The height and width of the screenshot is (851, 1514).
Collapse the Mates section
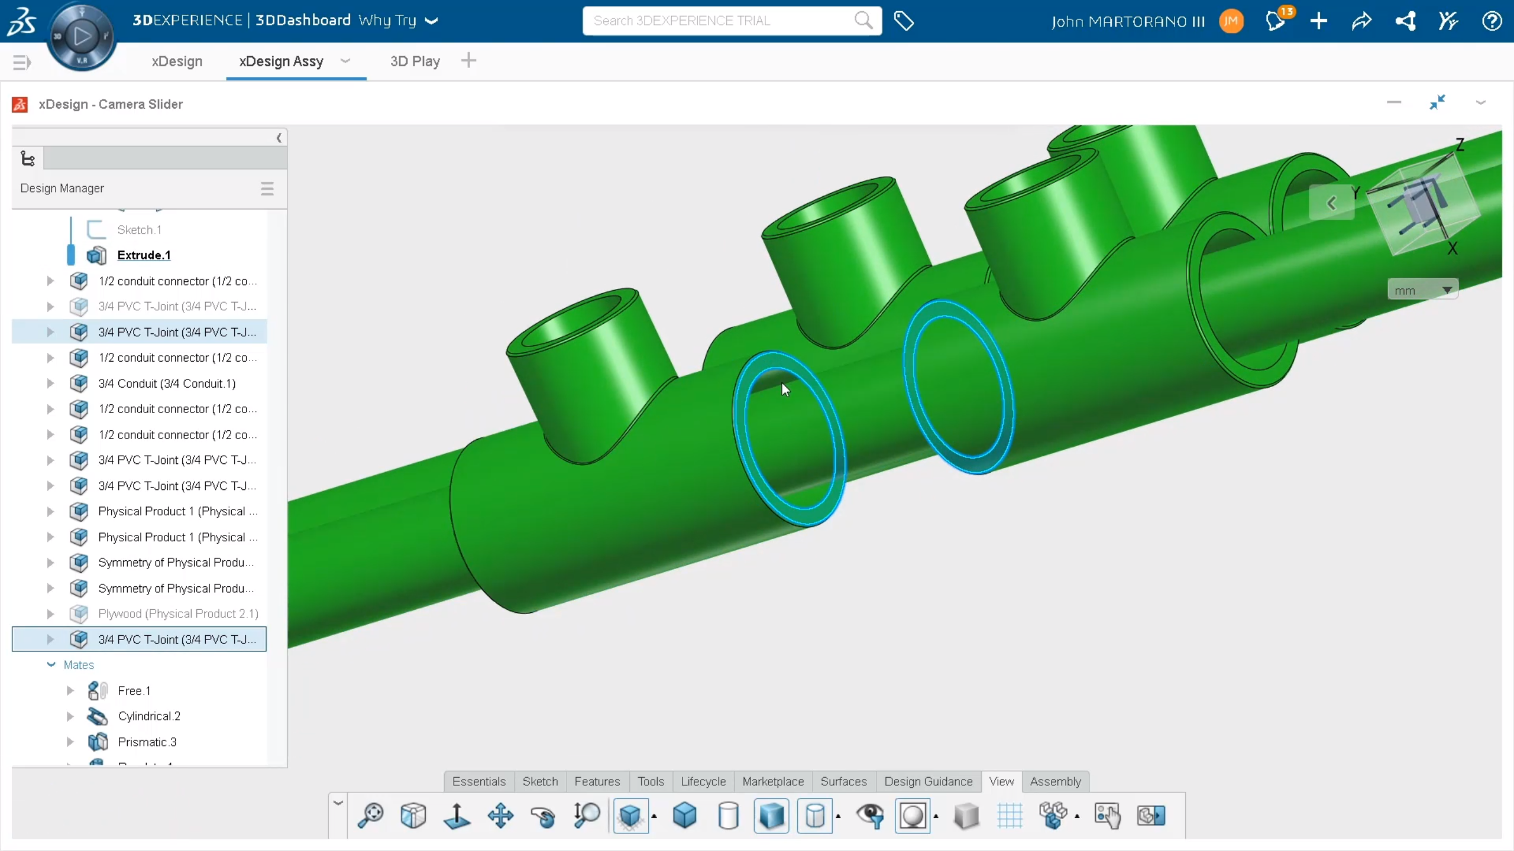pos(50,664)
